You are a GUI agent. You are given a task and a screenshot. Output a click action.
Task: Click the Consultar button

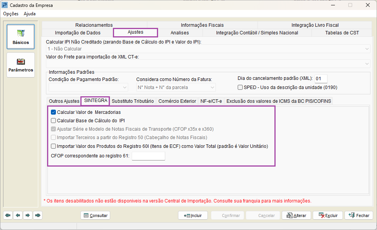[95, 215]
